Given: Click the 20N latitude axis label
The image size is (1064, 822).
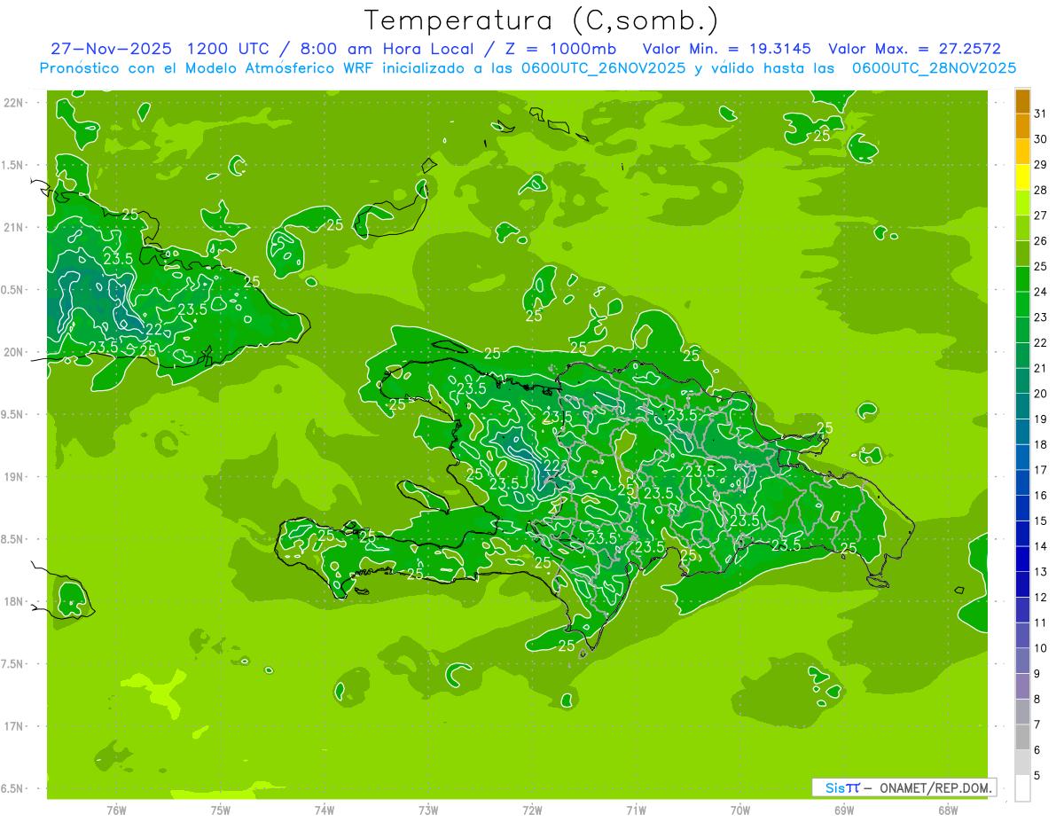Looking at the screenshot, I should pos(14,353).
